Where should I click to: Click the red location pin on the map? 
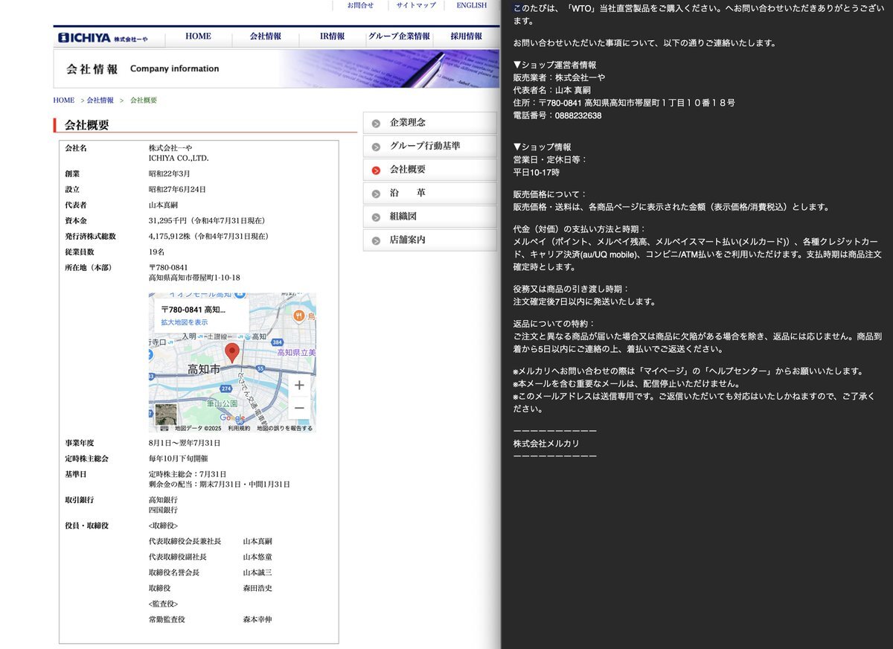click(231, 354)
